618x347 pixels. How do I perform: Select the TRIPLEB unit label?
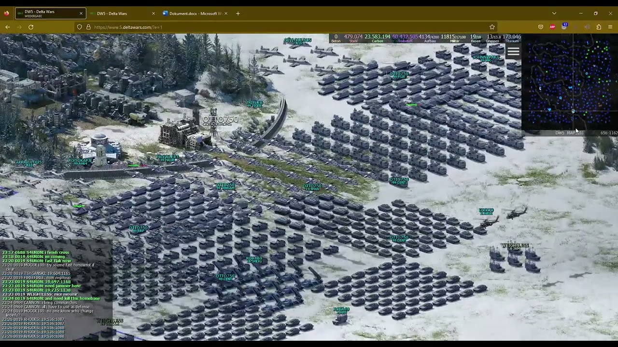tap(254, 104)
